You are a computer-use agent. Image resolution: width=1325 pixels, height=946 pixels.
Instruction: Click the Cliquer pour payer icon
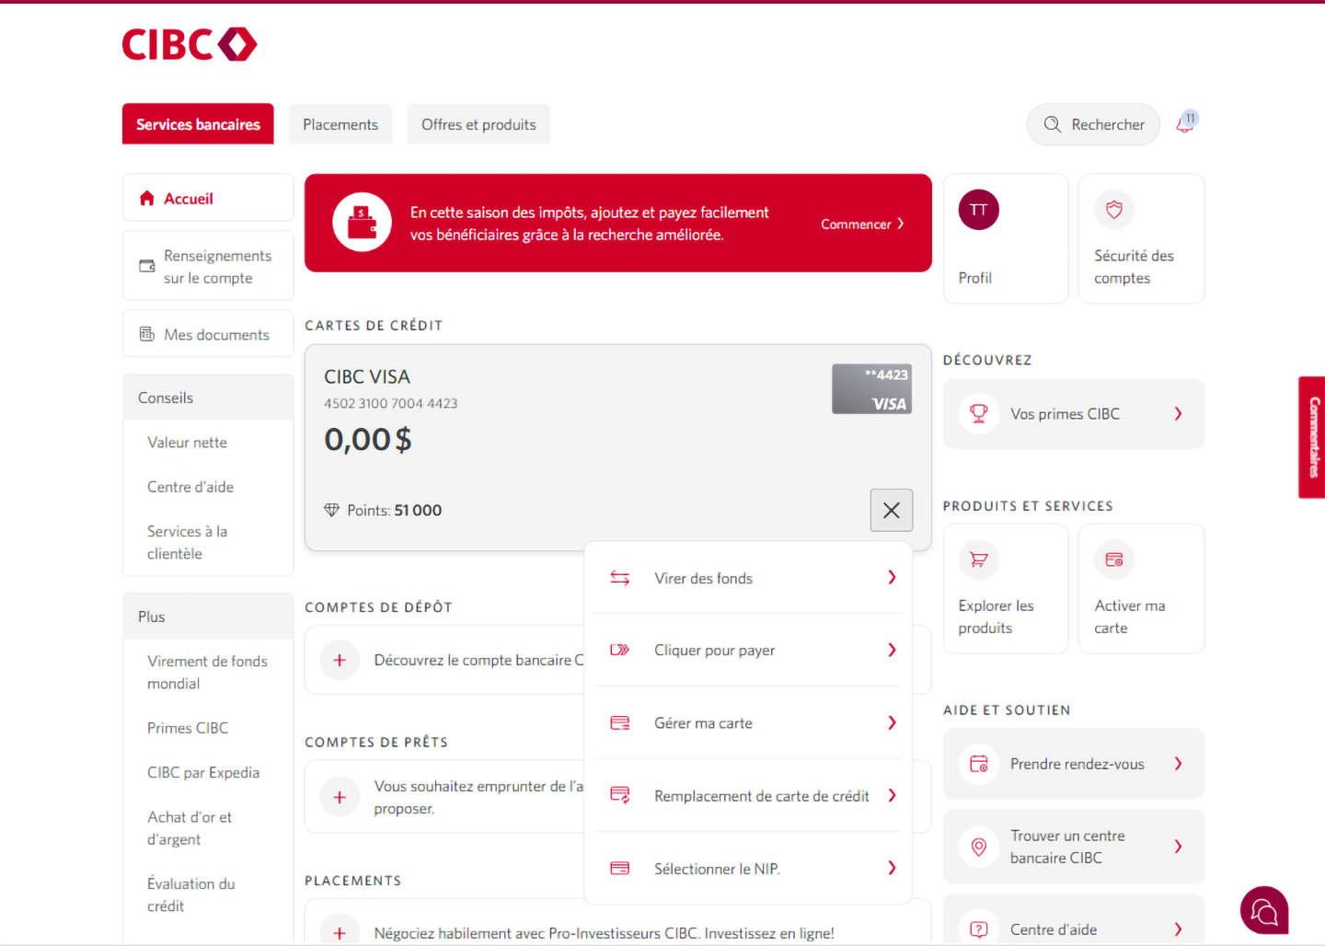[620, 650]
